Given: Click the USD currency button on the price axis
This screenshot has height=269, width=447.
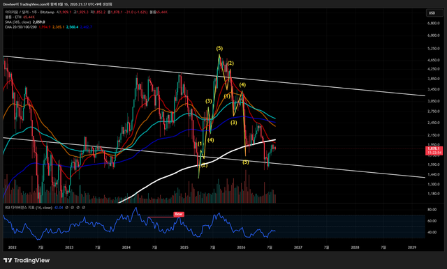Looking at the screenshot, I should (434, 13).
